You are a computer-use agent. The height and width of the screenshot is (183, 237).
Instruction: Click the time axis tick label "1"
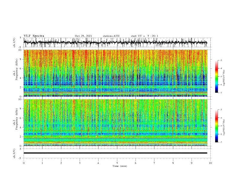42,163
